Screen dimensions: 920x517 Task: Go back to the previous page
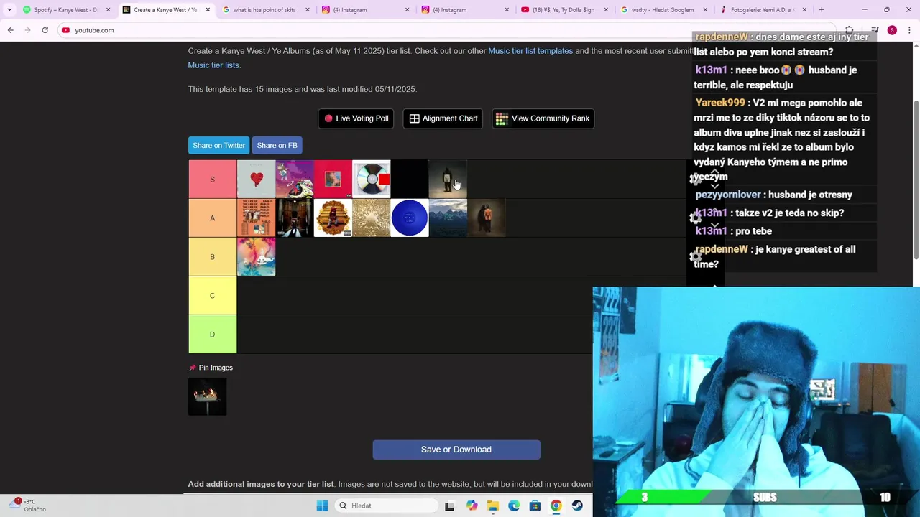tap(10, 30)
